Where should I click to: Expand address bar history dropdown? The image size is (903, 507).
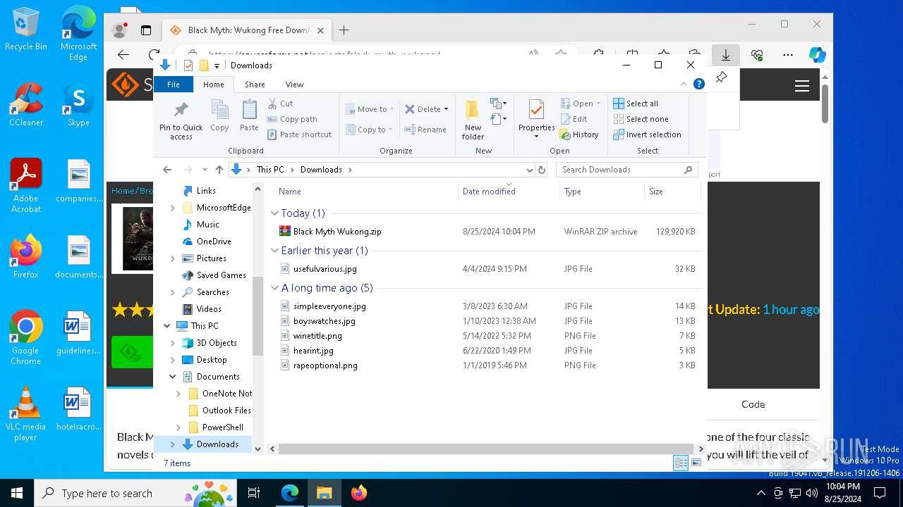[x=529, y=170]
